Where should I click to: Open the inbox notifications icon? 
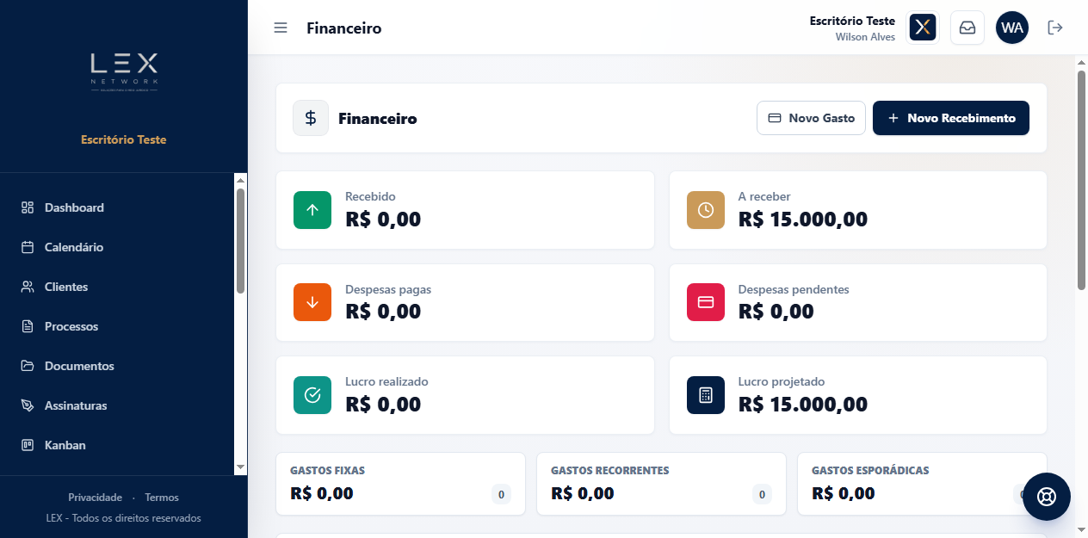(967, 28)
